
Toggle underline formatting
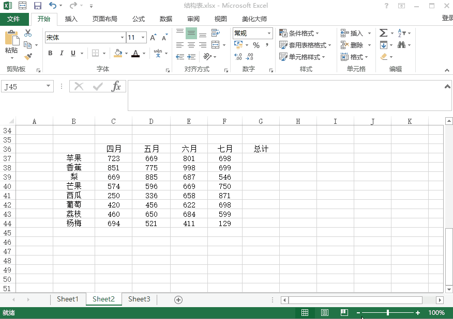pos(73,53)
